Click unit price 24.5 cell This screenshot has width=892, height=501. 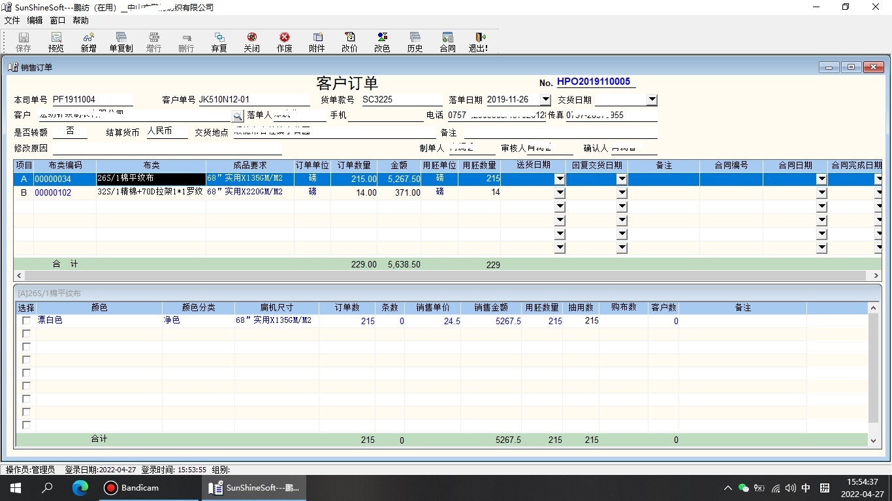[x=432, y=321]
